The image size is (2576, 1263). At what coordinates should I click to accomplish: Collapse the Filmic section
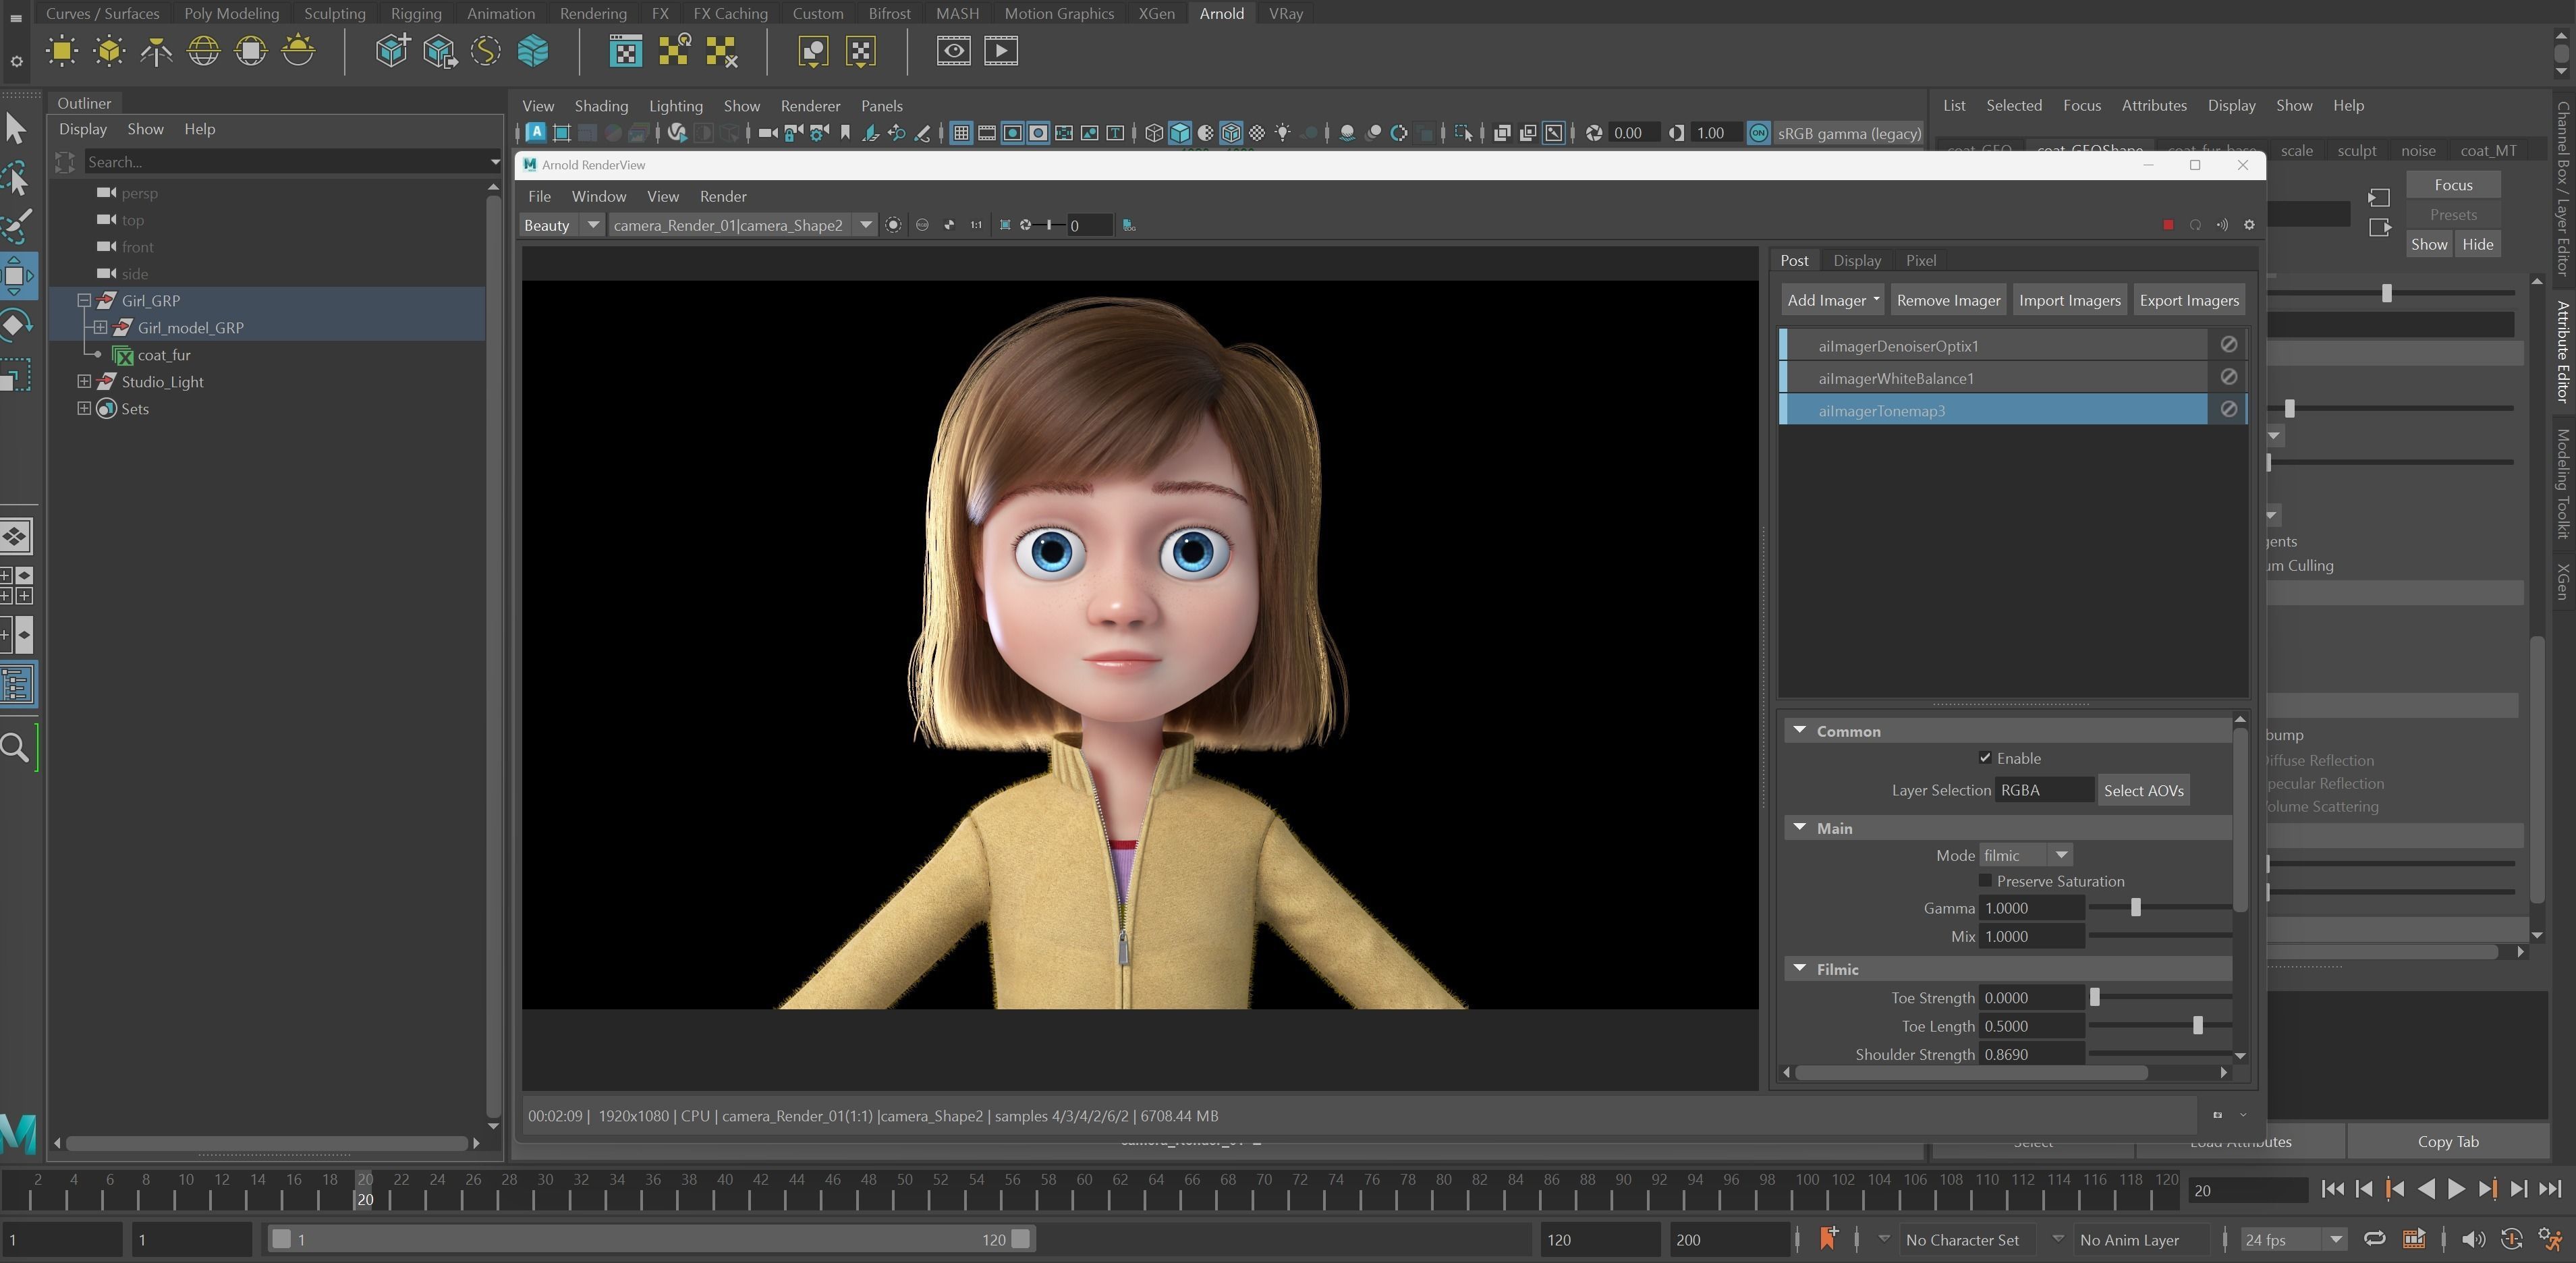tap(1800, 968)
